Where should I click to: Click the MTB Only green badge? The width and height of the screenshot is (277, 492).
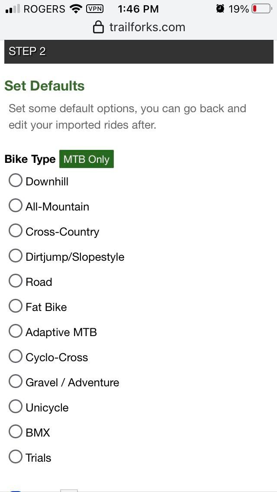(x=87, y=159)
